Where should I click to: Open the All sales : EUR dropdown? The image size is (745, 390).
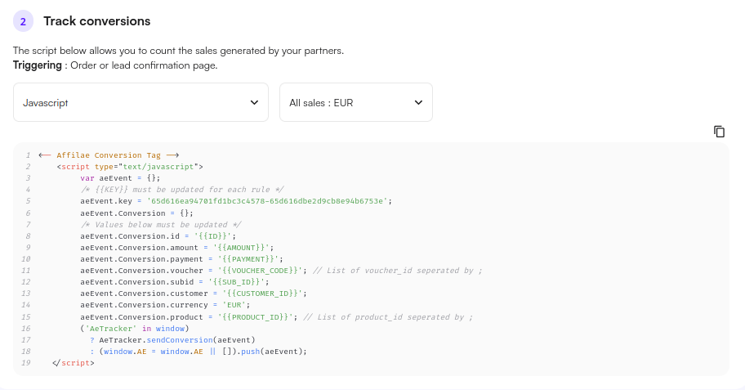click(355, 102)
